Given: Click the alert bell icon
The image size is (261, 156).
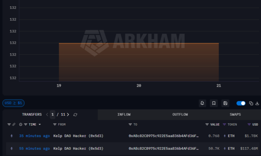Looking at the screenshot, I should [x=202, y=103].
